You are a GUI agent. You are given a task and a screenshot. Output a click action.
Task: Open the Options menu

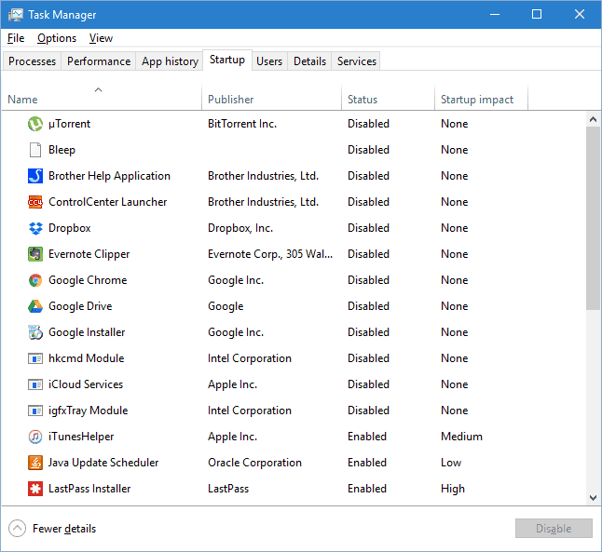[57, 38]
